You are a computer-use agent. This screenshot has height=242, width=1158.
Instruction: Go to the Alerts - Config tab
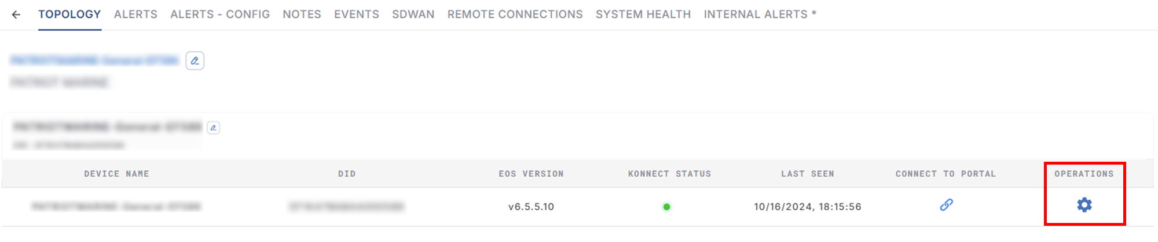220,14
